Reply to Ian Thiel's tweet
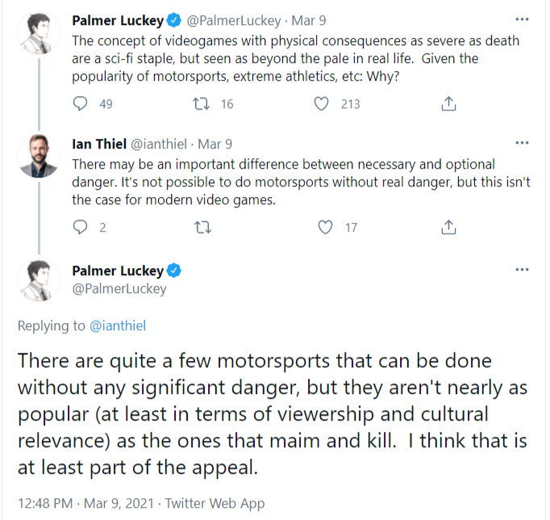This screenshot has width=550, height=520. (x=81, y=228)
